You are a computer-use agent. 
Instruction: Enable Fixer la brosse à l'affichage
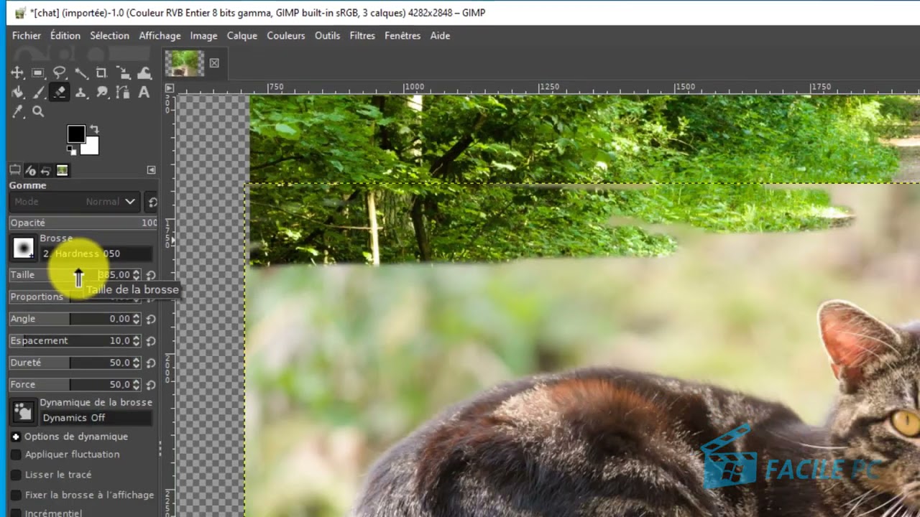(x=16, y=495)
